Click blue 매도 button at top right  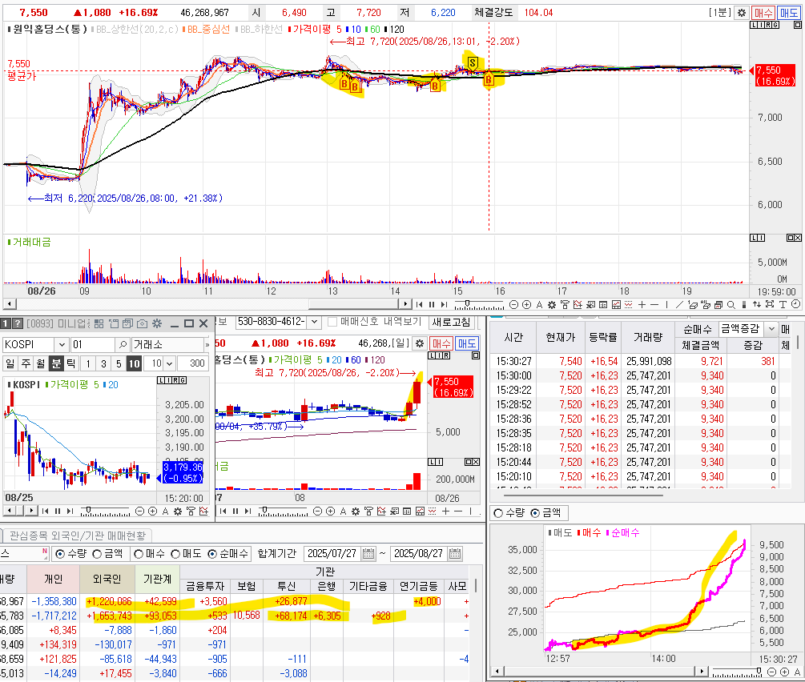pyautogui.click(x=788, y=13)
